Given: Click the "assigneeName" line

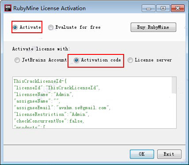Looking at the screenshot, I should click(37, 101).
